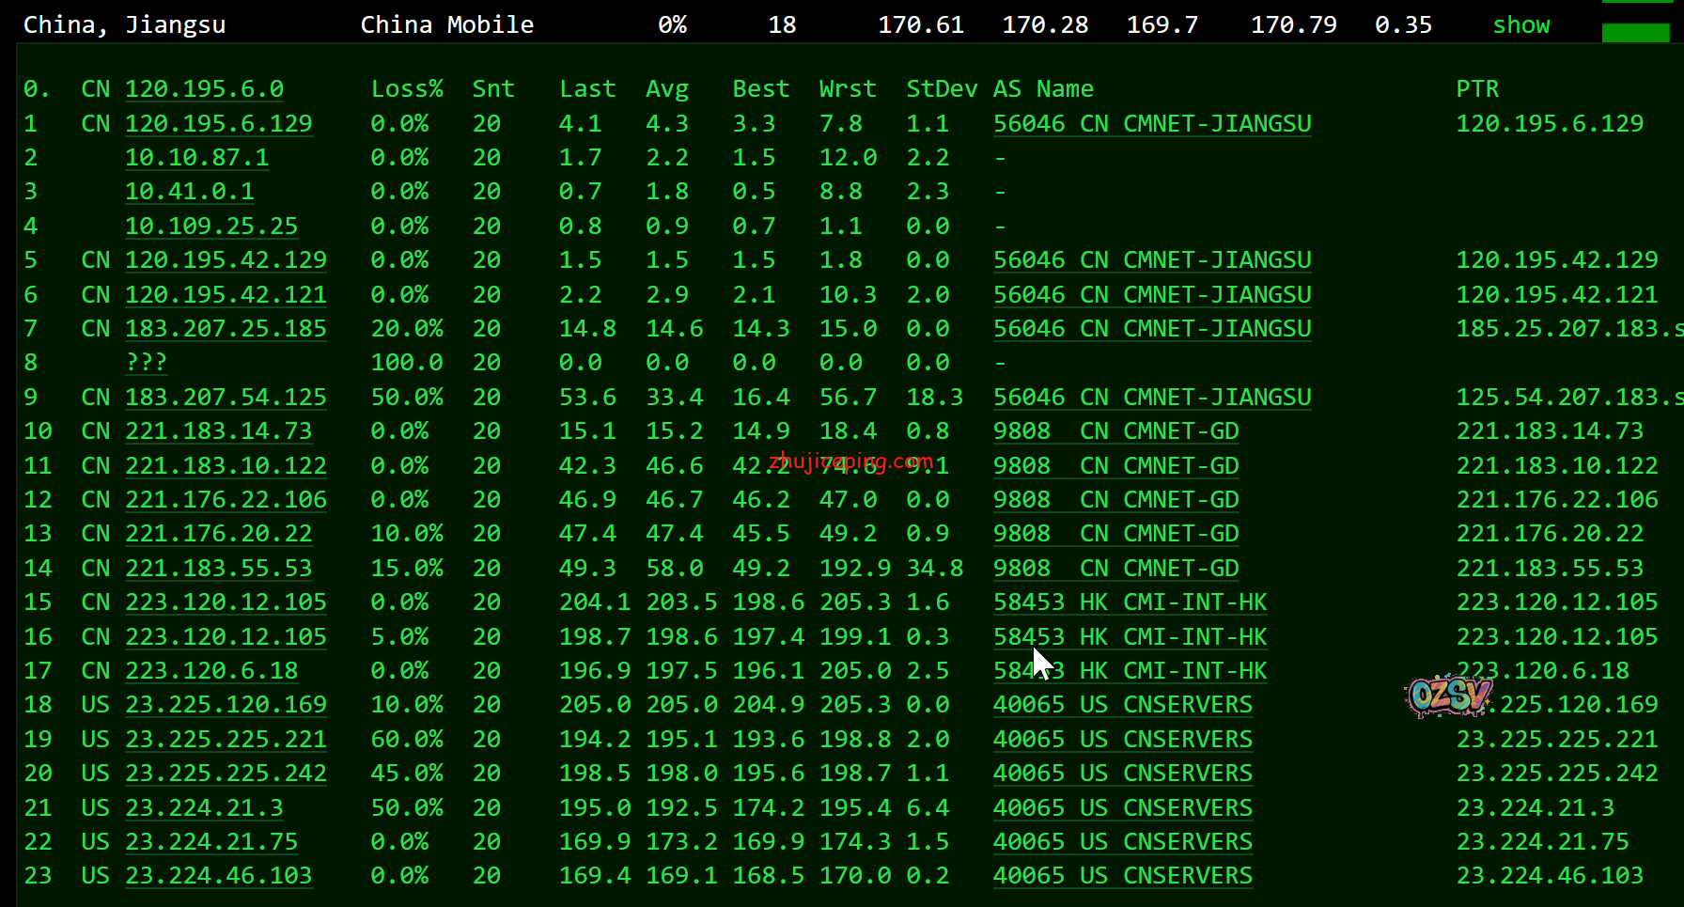This screenshot has height=907, width=1684.
Task: Open the 221.176.22.106 address link
Action: tap(226, 500)
